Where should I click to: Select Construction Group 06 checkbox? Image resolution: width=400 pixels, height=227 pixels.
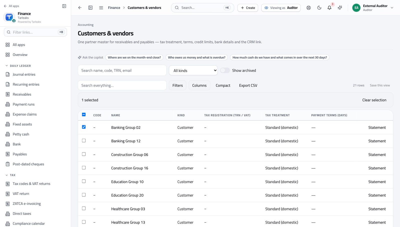point(84,154)
